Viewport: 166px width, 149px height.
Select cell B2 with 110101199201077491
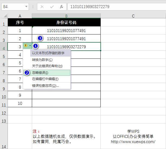tap(66, 30)
